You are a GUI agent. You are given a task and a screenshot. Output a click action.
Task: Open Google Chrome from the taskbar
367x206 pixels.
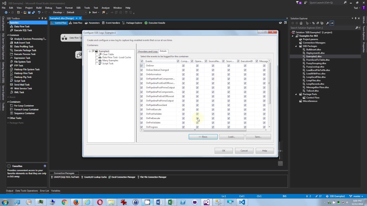tap(64, 202)
